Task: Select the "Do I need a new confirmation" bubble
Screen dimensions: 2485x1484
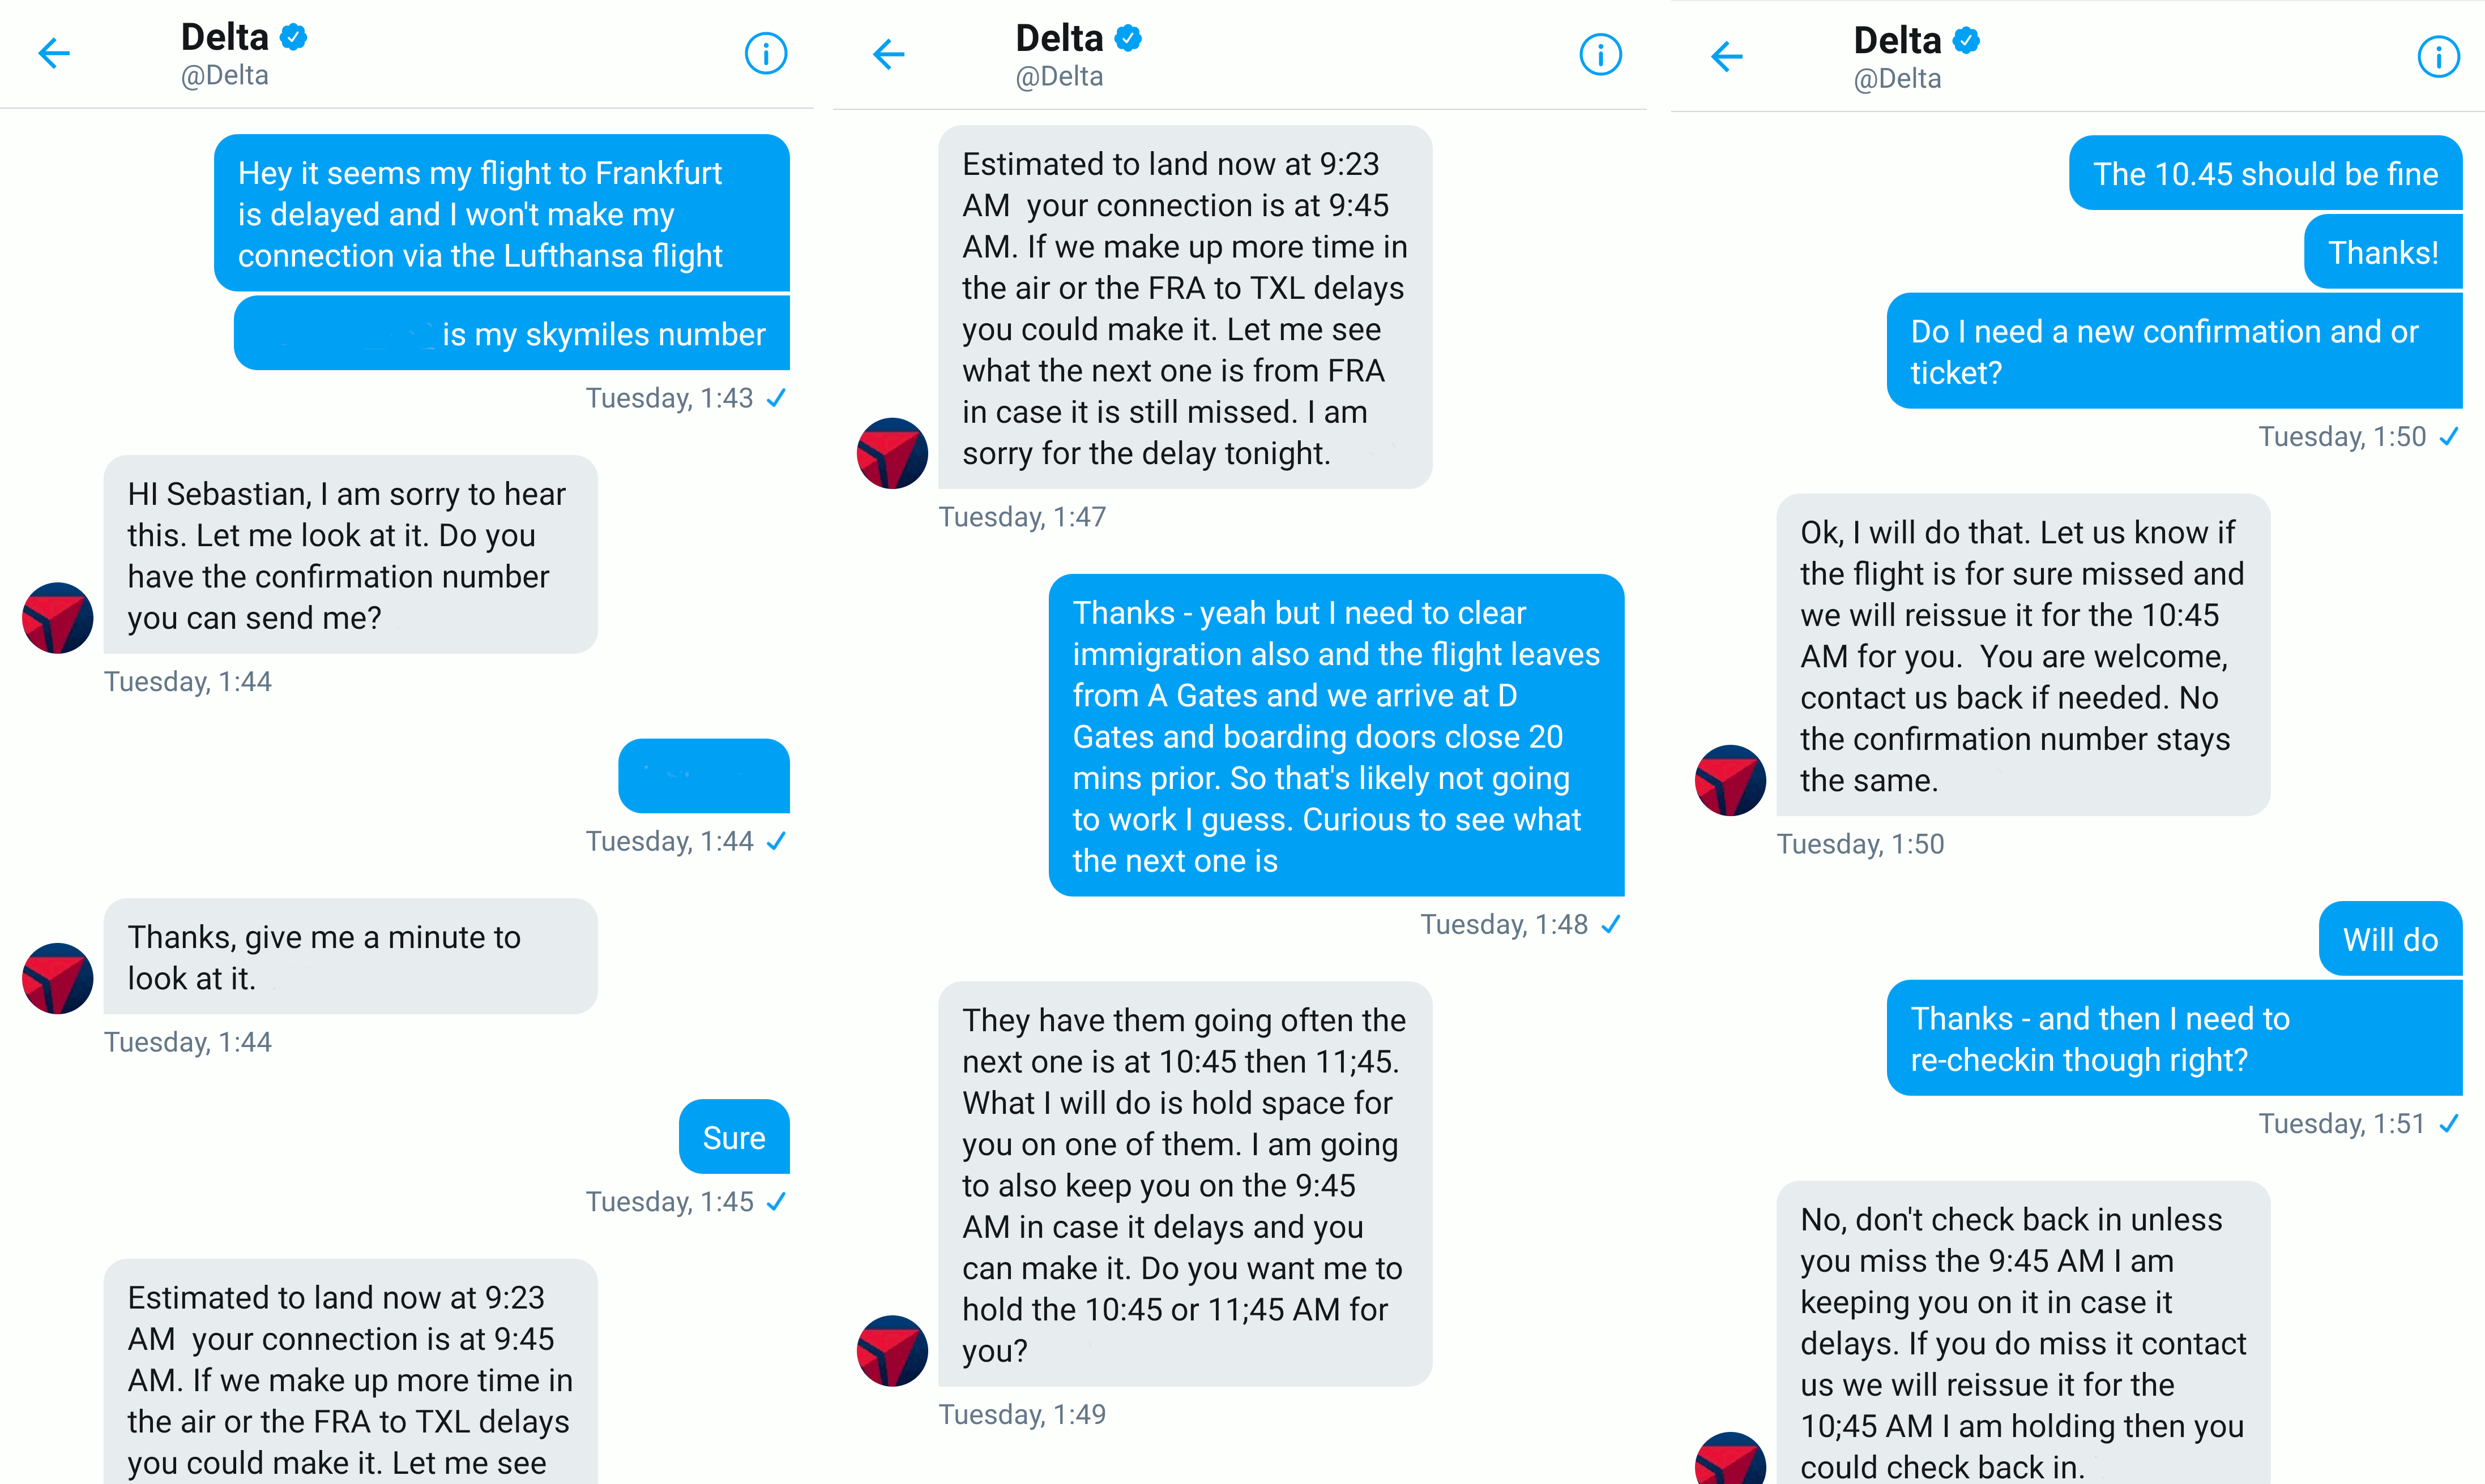Action: coord(2173,351)
